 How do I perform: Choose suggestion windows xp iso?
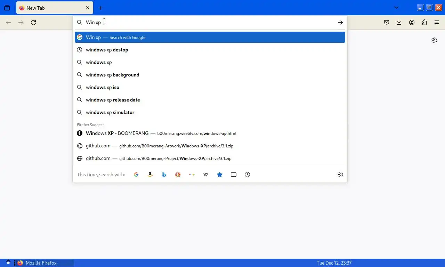click(x=210, y=87)
